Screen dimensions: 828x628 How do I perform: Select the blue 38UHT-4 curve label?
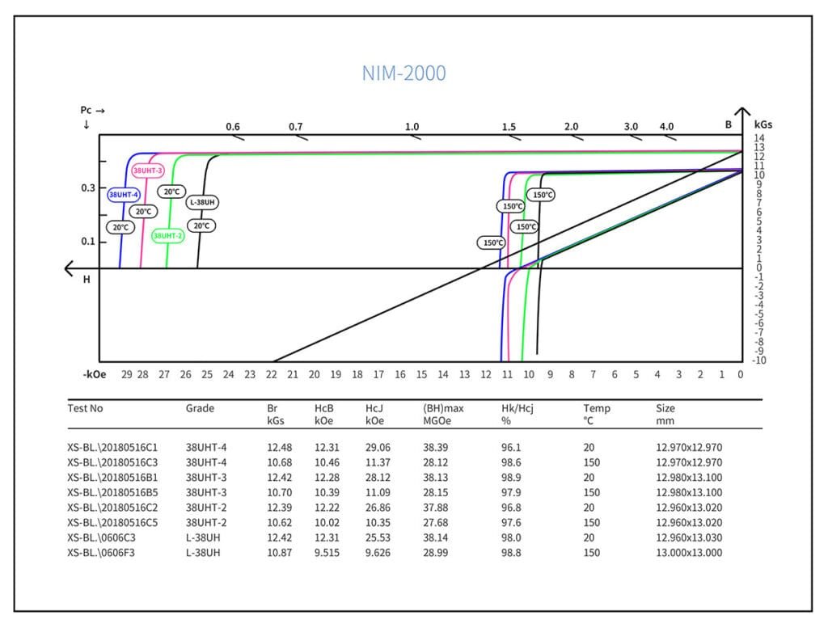(x=125, y=195)
